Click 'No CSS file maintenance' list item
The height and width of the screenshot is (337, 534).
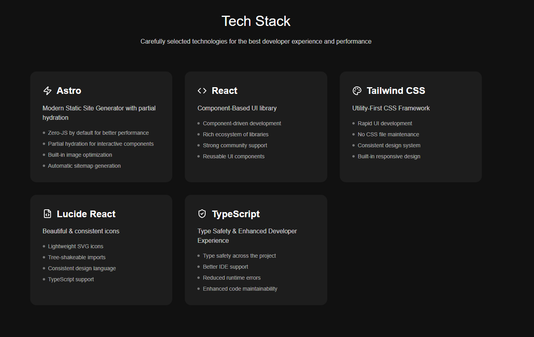pos(388,134)
